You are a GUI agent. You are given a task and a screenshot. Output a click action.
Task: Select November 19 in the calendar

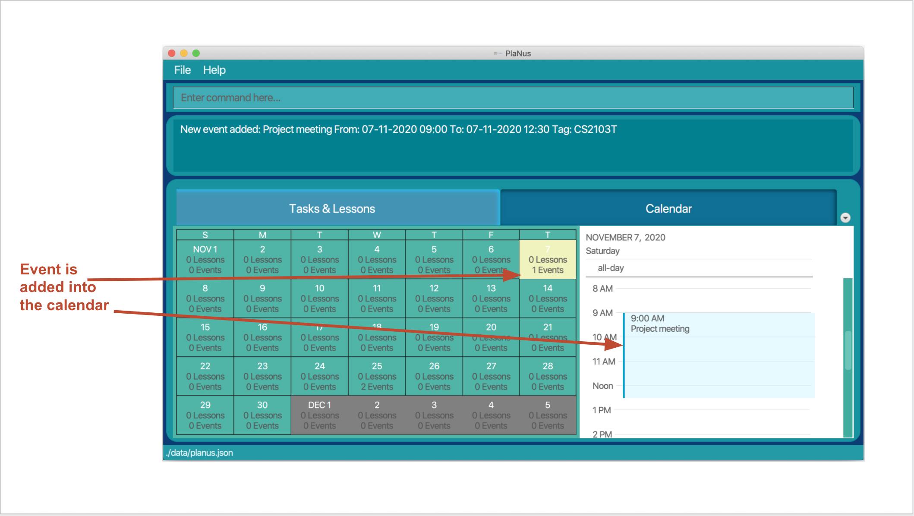[x=434, y=337]
